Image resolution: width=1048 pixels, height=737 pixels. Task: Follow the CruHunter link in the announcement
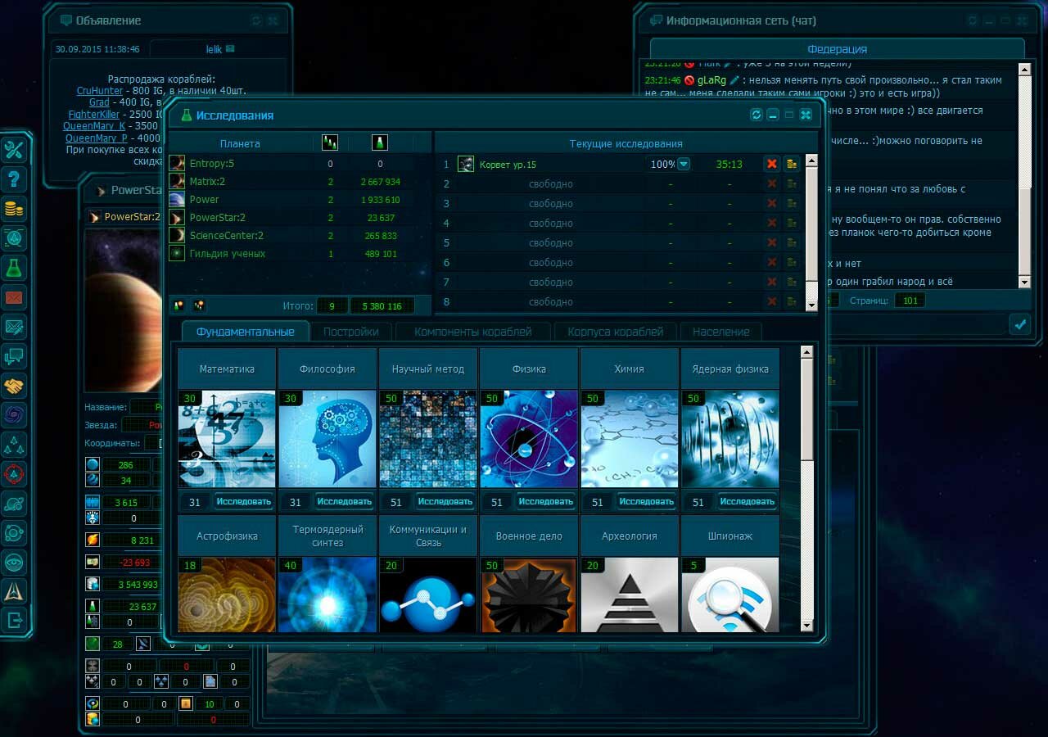click(x=99, y=91)
